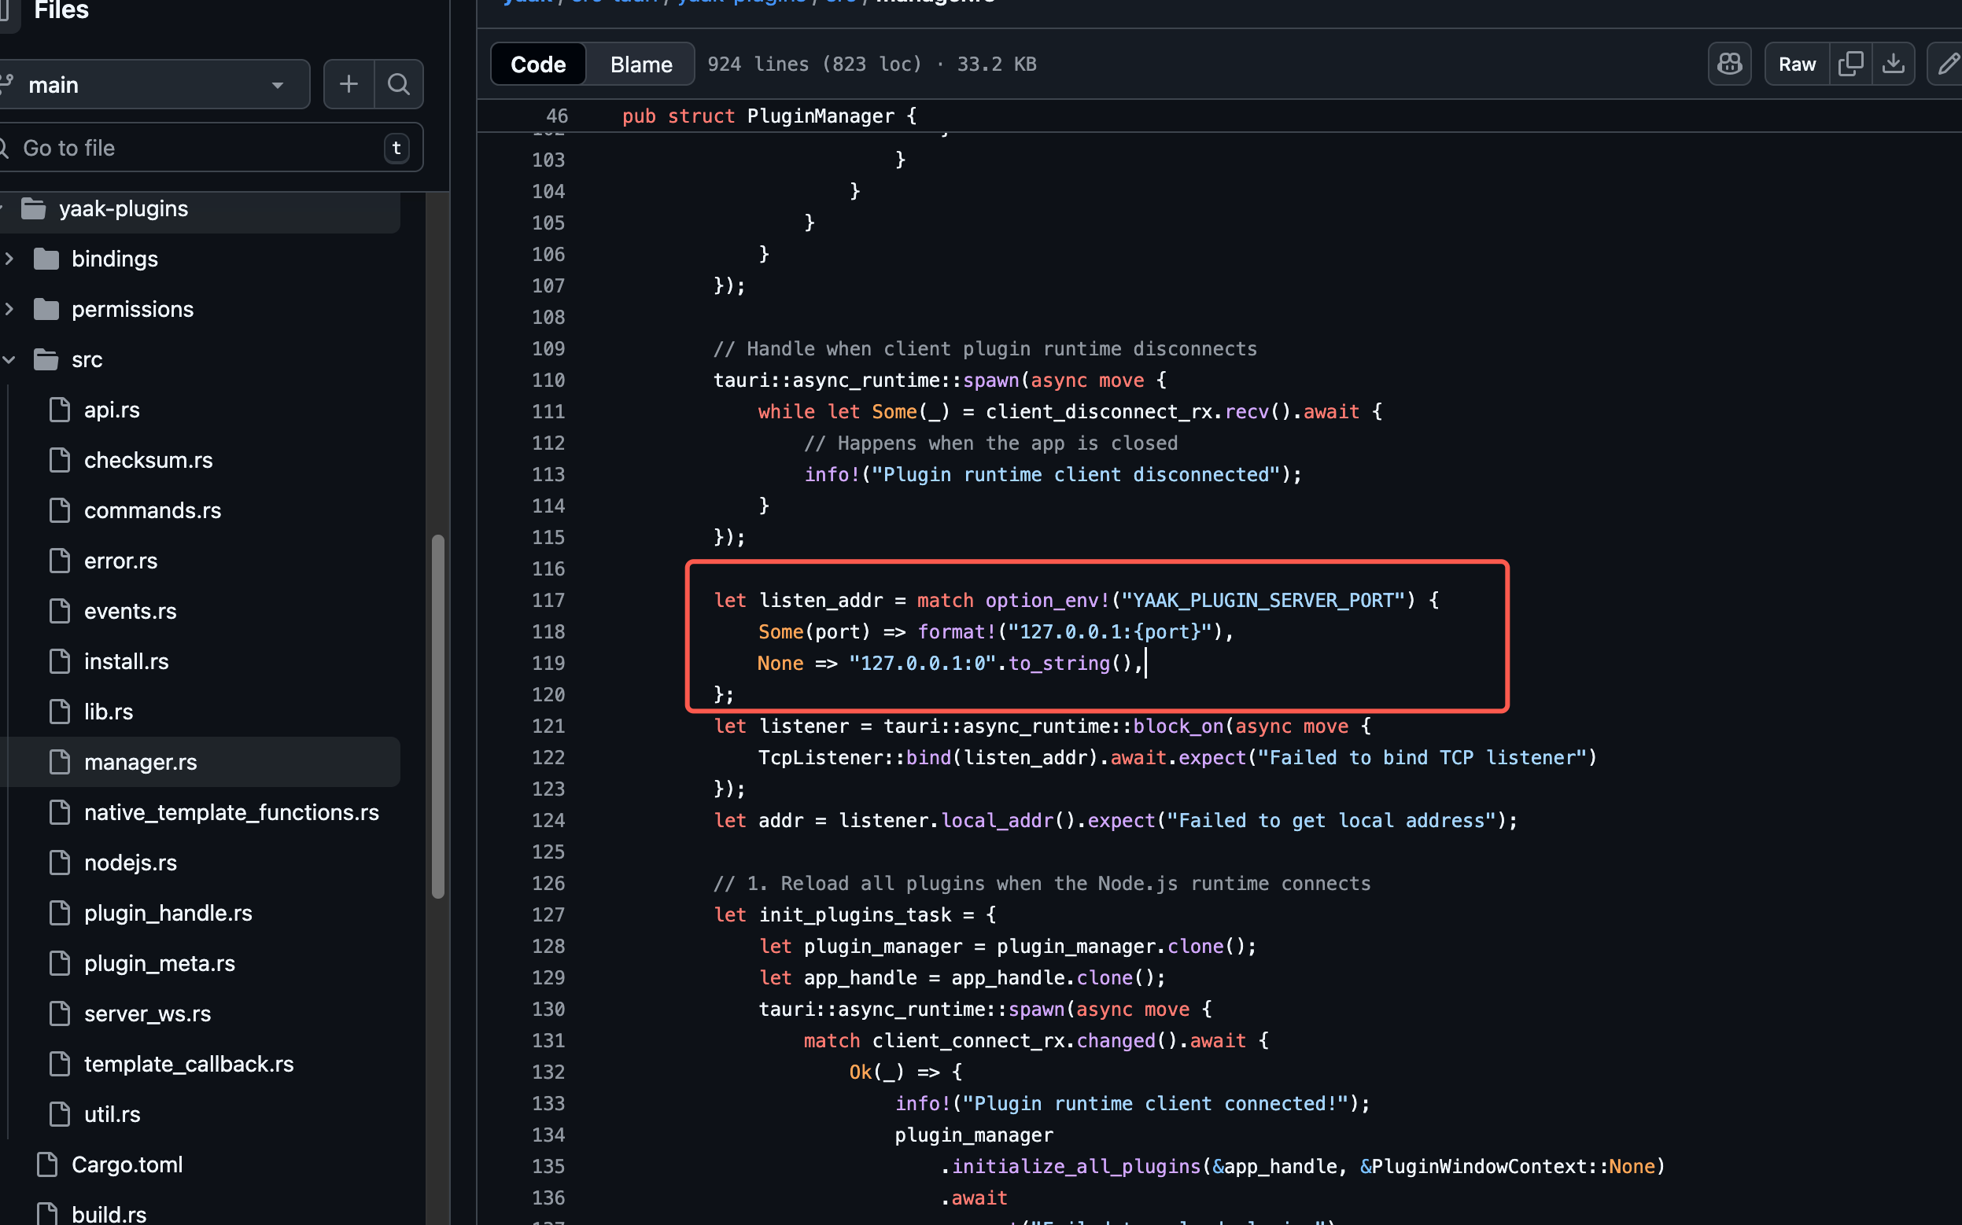1962x1225 pixels.
Task: Click the add file plus icon
Action: point(349,84)
